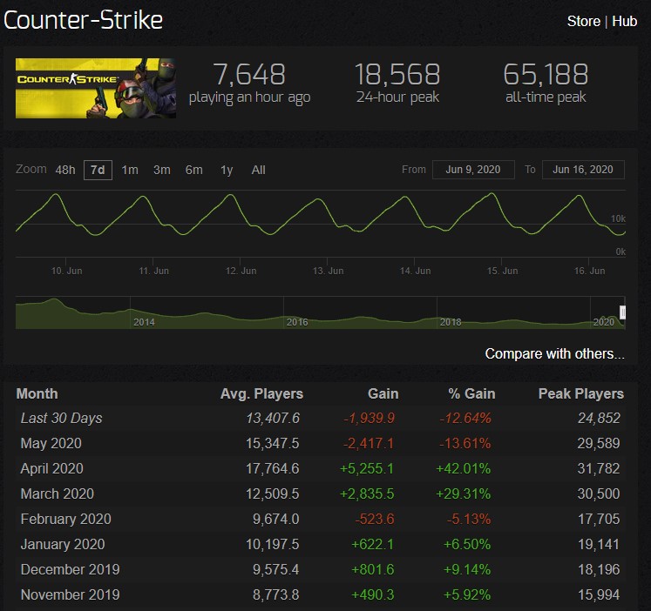Click the -12.64% gain percentage
The width and height of the screenshot is (651, 611).
coord(465,419)
